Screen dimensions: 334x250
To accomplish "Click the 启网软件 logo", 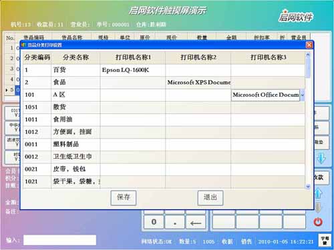I will (295, 17).
